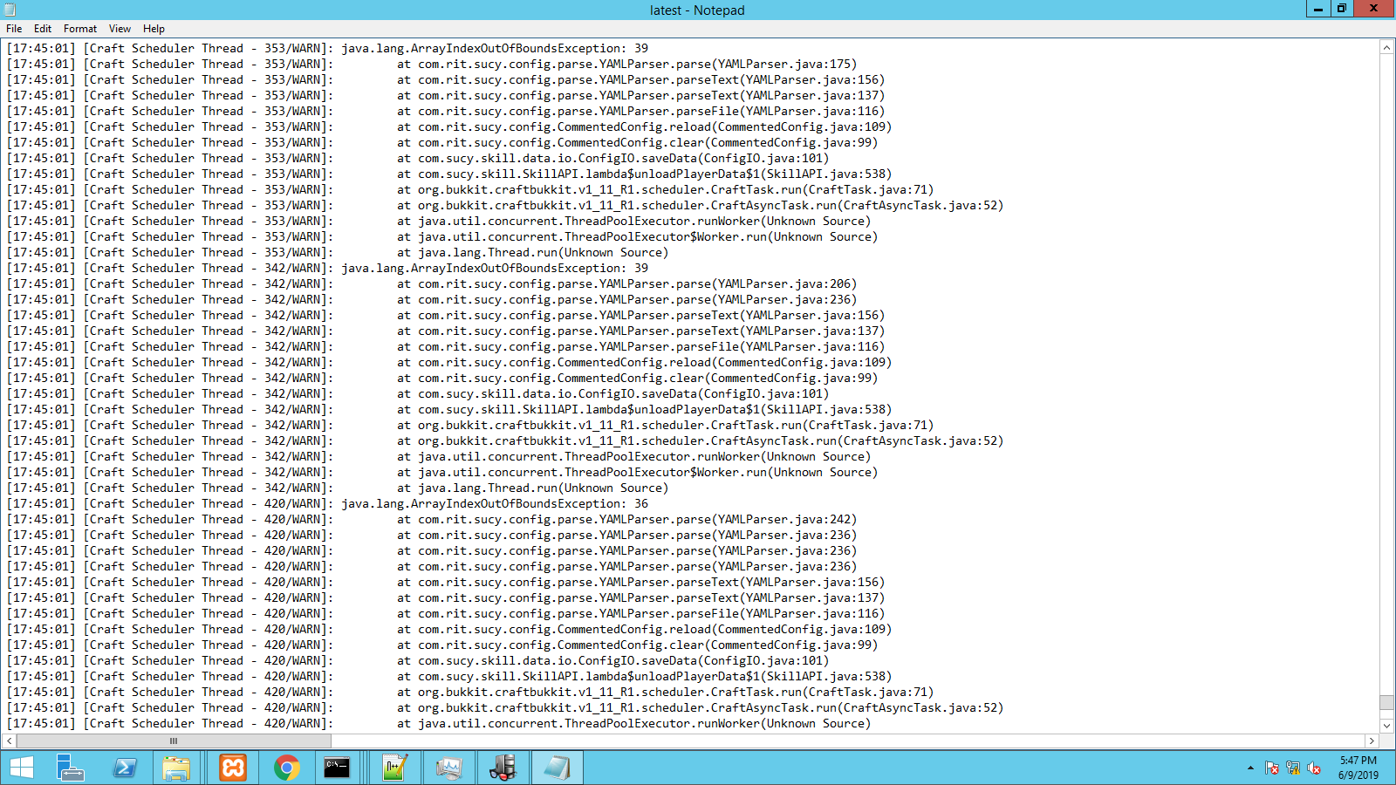This screenshot has width=1396, height=785.
Task: Show hidden system tray icons
Action: click(1250, 768)
